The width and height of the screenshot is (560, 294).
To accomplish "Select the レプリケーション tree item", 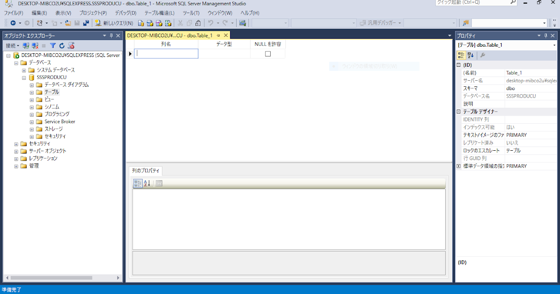I will [x=43, y=159].
